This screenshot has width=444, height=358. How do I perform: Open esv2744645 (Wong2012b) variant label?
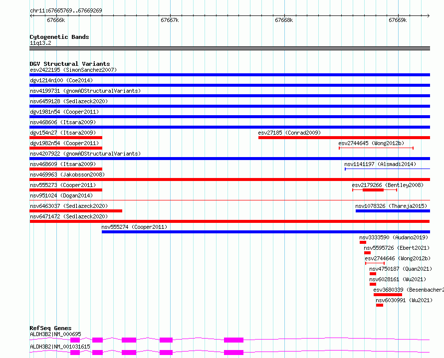point(371,143)
